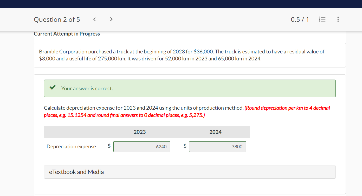Click the 0.5 / 1 score text
This screenshot has height=196, width=362.
[x=300, y=19]
